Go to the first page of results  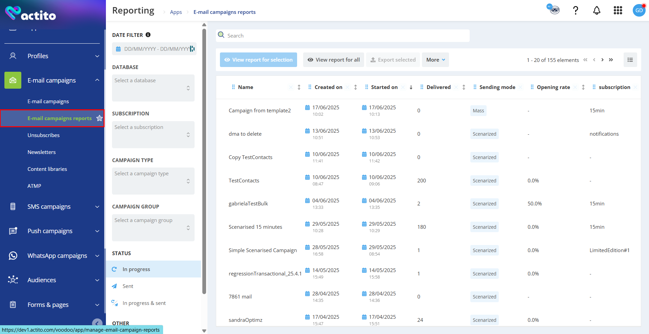coord(585,60)
